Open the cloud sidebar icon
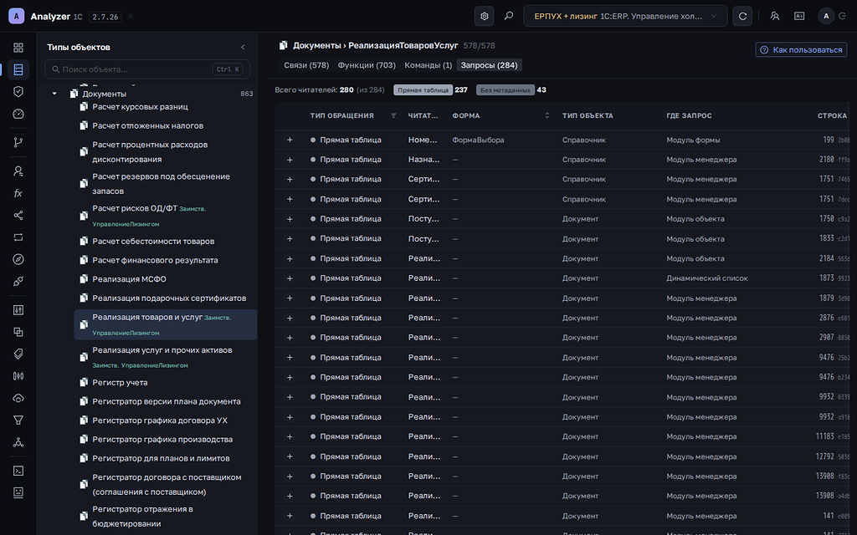The image size is (857, 535). coord(18,399)
